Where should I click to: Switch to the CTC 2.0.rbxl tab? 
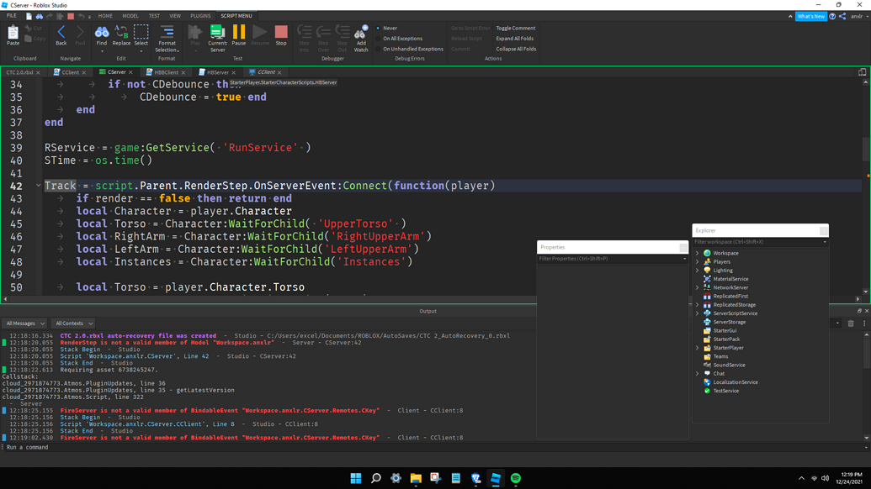point(19,72)
